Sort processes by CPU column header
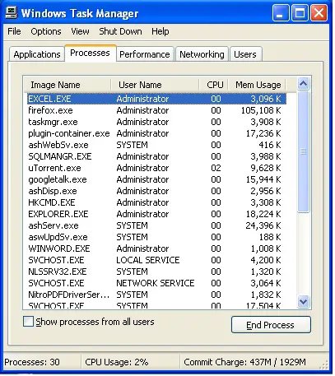 tap(214, 85)
